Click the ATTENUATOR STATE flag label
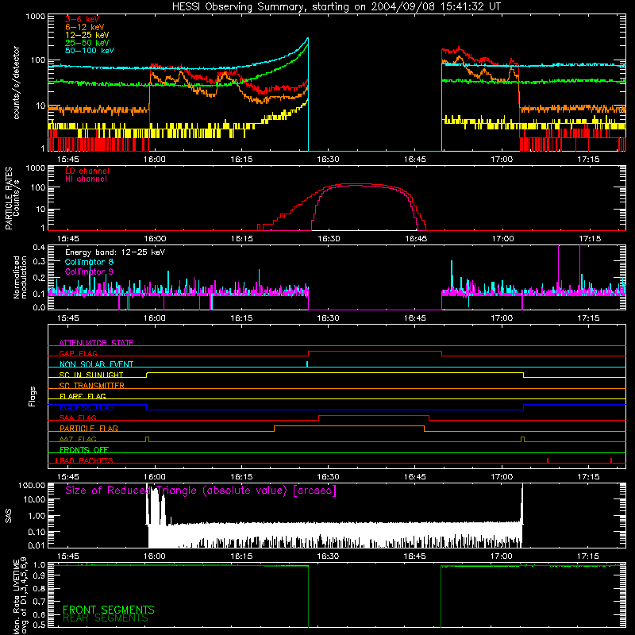635x635 pixels. [x=96, y=343]
